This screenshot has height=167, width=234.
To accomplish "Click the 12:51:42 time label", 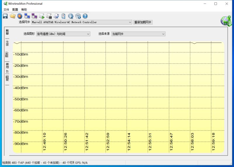I will coord(87,142).
